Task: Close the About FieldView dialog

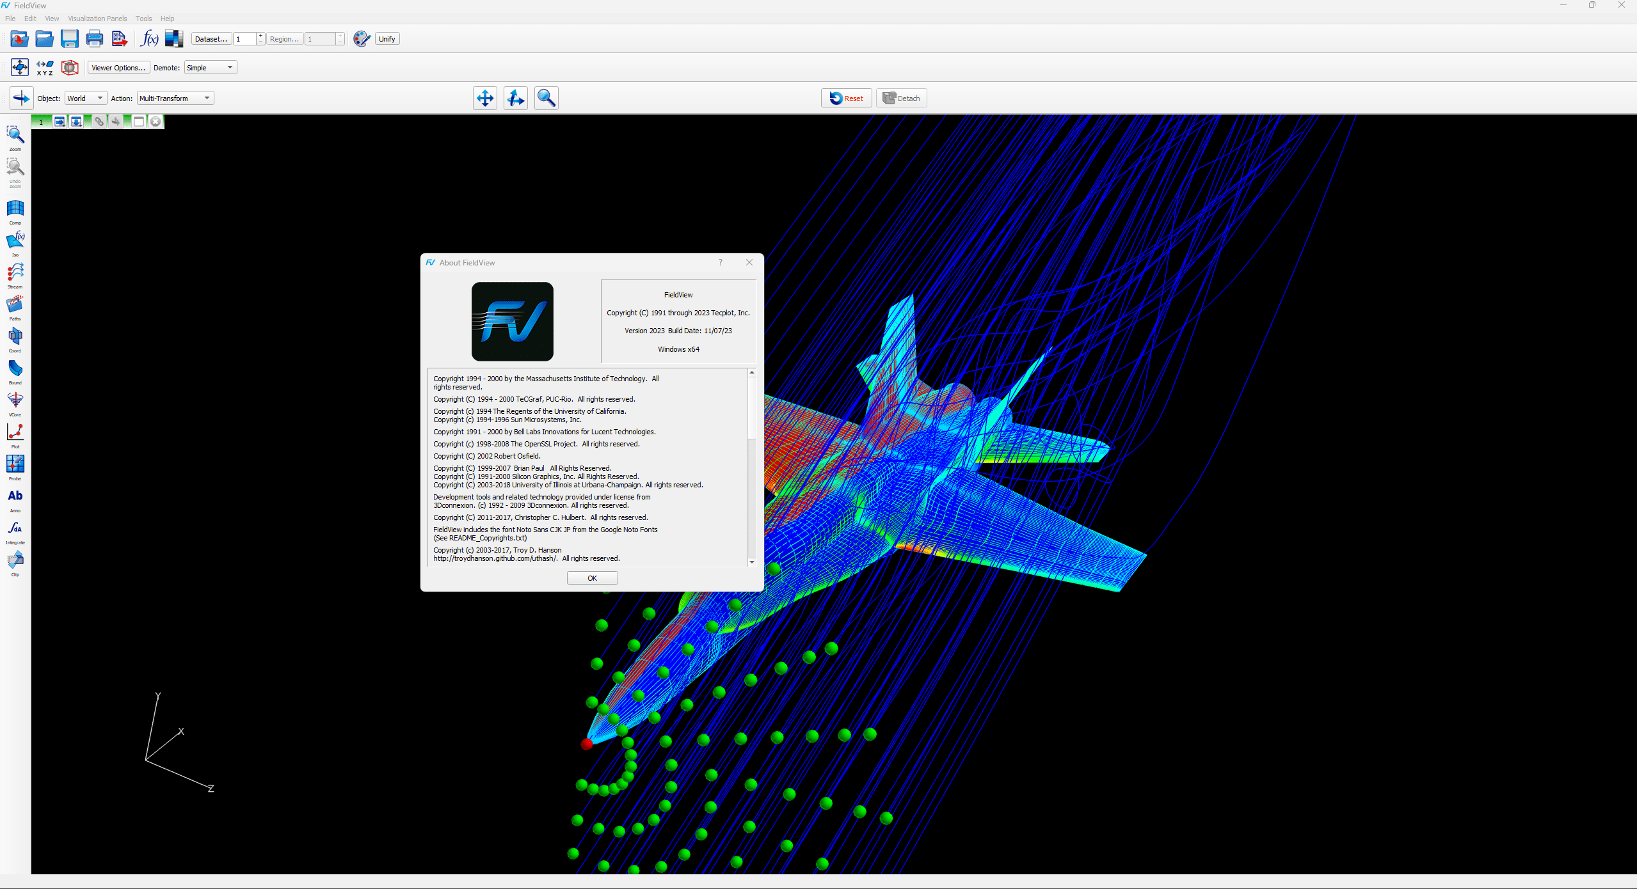Action: [x=749, y=263]
